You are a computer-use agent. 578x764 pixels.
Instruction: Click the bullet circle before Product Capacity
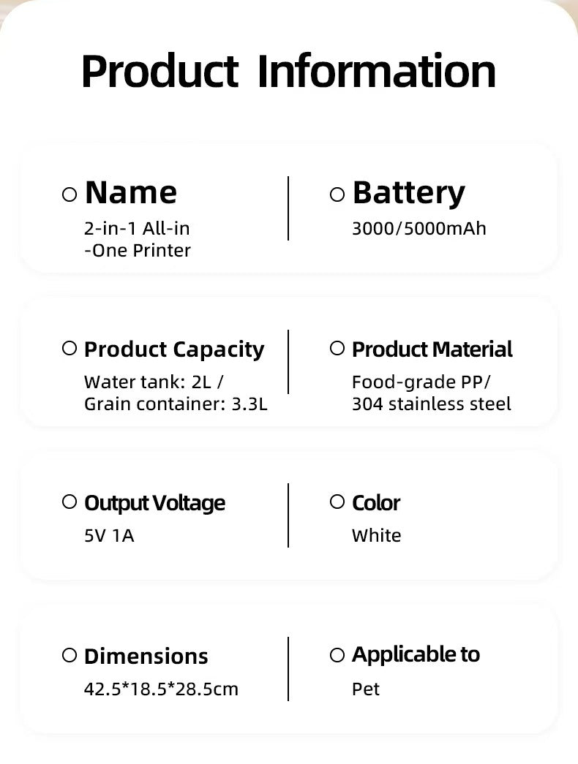click(x=70, y=349)
